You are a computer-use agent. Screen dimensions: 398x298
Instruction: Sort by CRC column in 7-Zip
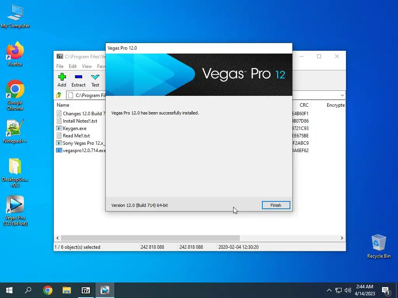pos(304,105)
